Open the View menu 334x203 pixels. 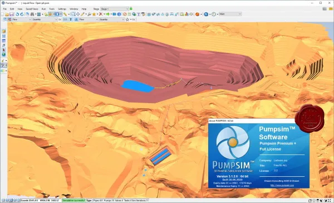(x=20, y=9)
